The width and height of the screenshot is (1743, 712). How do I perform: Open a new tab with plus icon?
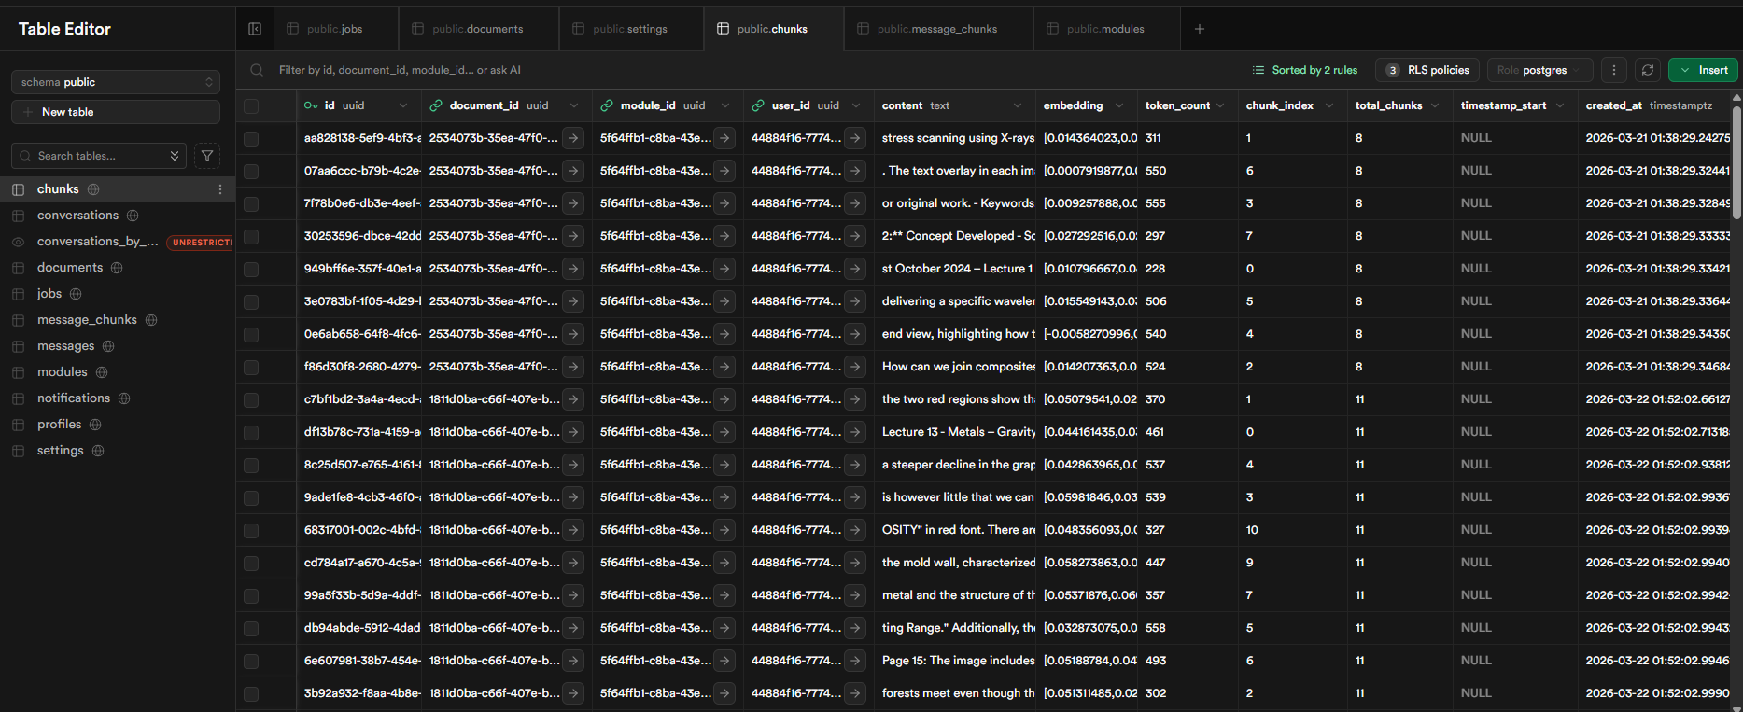(x=1200, y=29)
